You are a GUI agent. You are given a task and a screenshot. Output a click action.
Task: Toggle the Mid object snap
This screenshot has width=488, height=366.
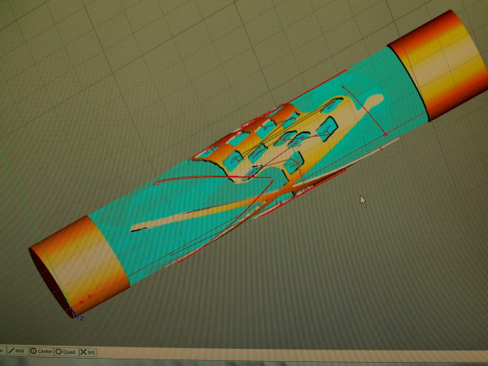pyautogui.click(x=17, y=351)
